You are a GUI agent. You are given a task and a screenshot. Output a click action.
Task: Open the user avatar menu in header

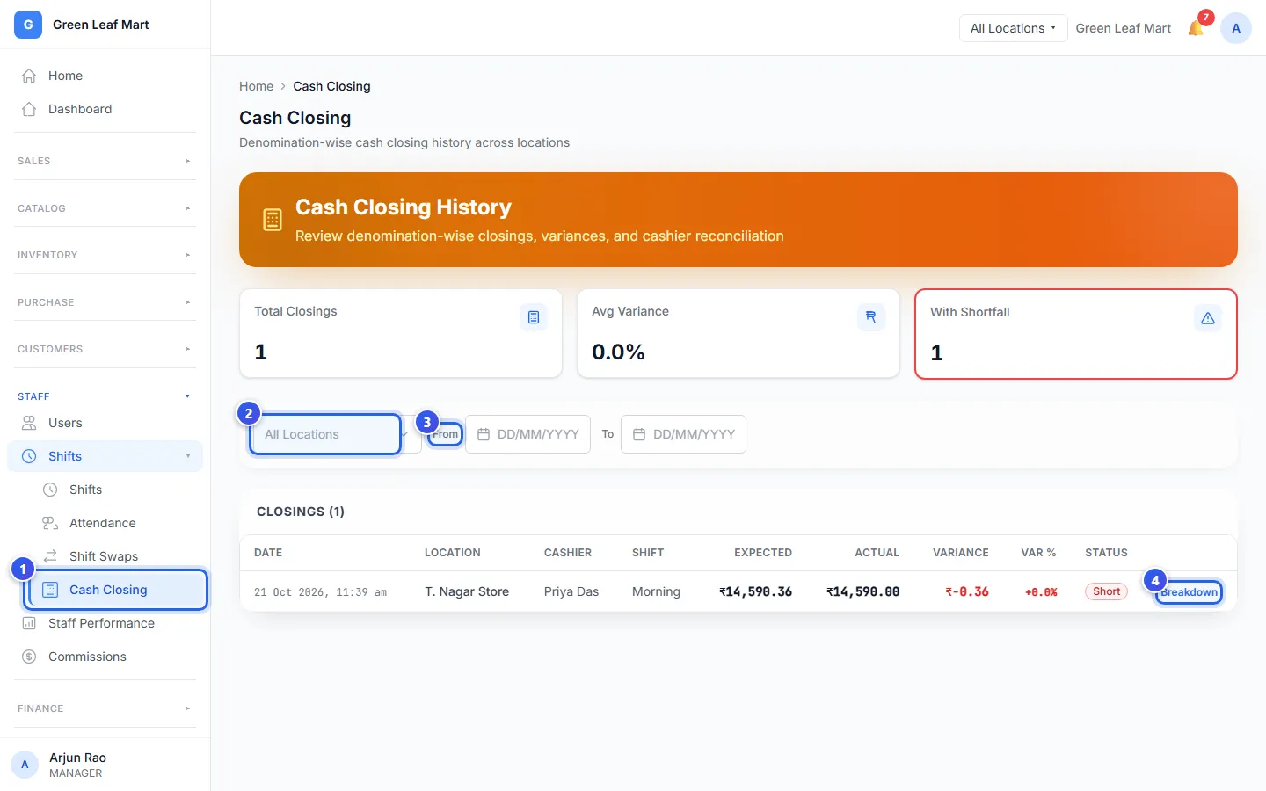(1236, 28)
